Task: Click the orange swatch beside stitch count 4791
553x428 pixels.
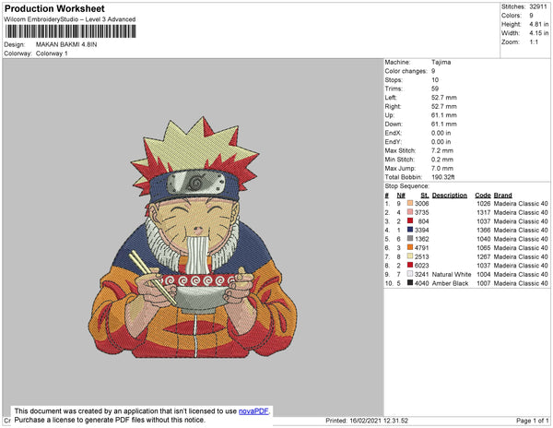Action: pyautogui.click(x=410, y=247)
